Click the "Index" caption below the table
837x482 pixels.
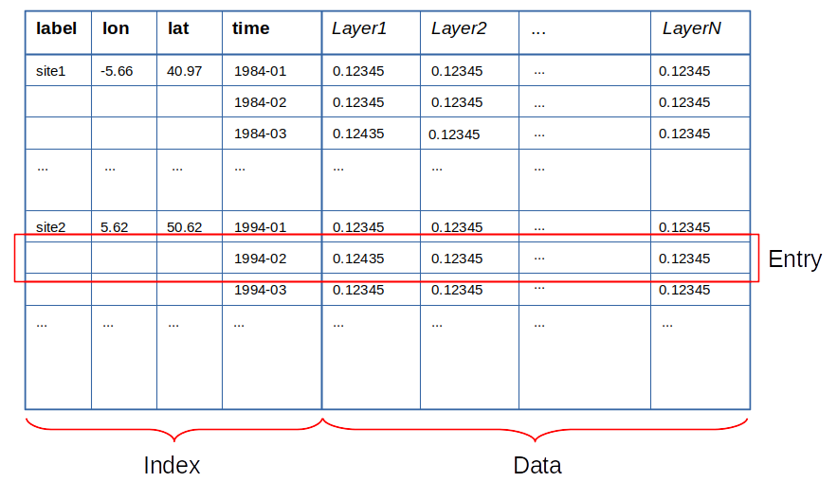click(172, 466)
